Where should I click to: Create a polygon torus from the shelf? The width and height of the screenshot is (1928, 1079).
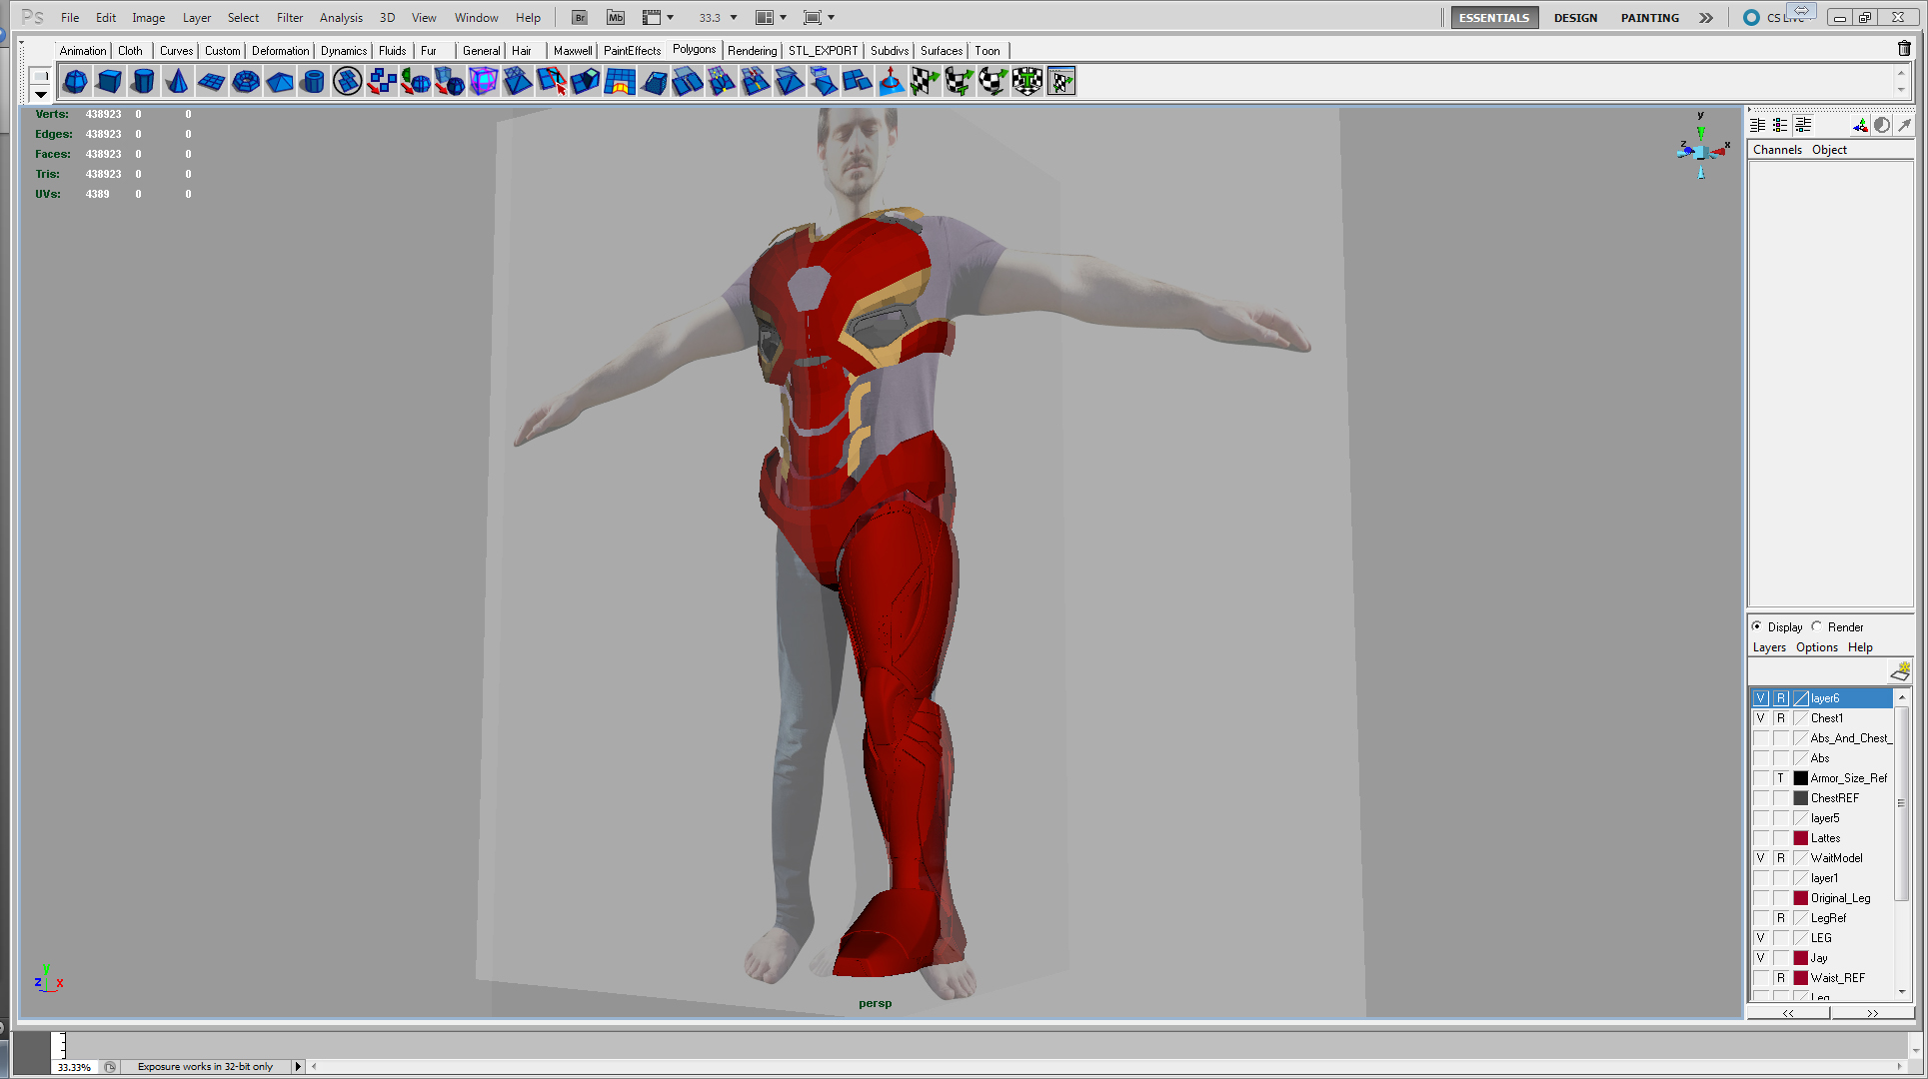[x=245, y=82]
